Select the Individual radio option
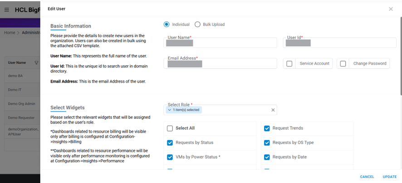This screenshot has width=402, height=183. click(167, 24)
